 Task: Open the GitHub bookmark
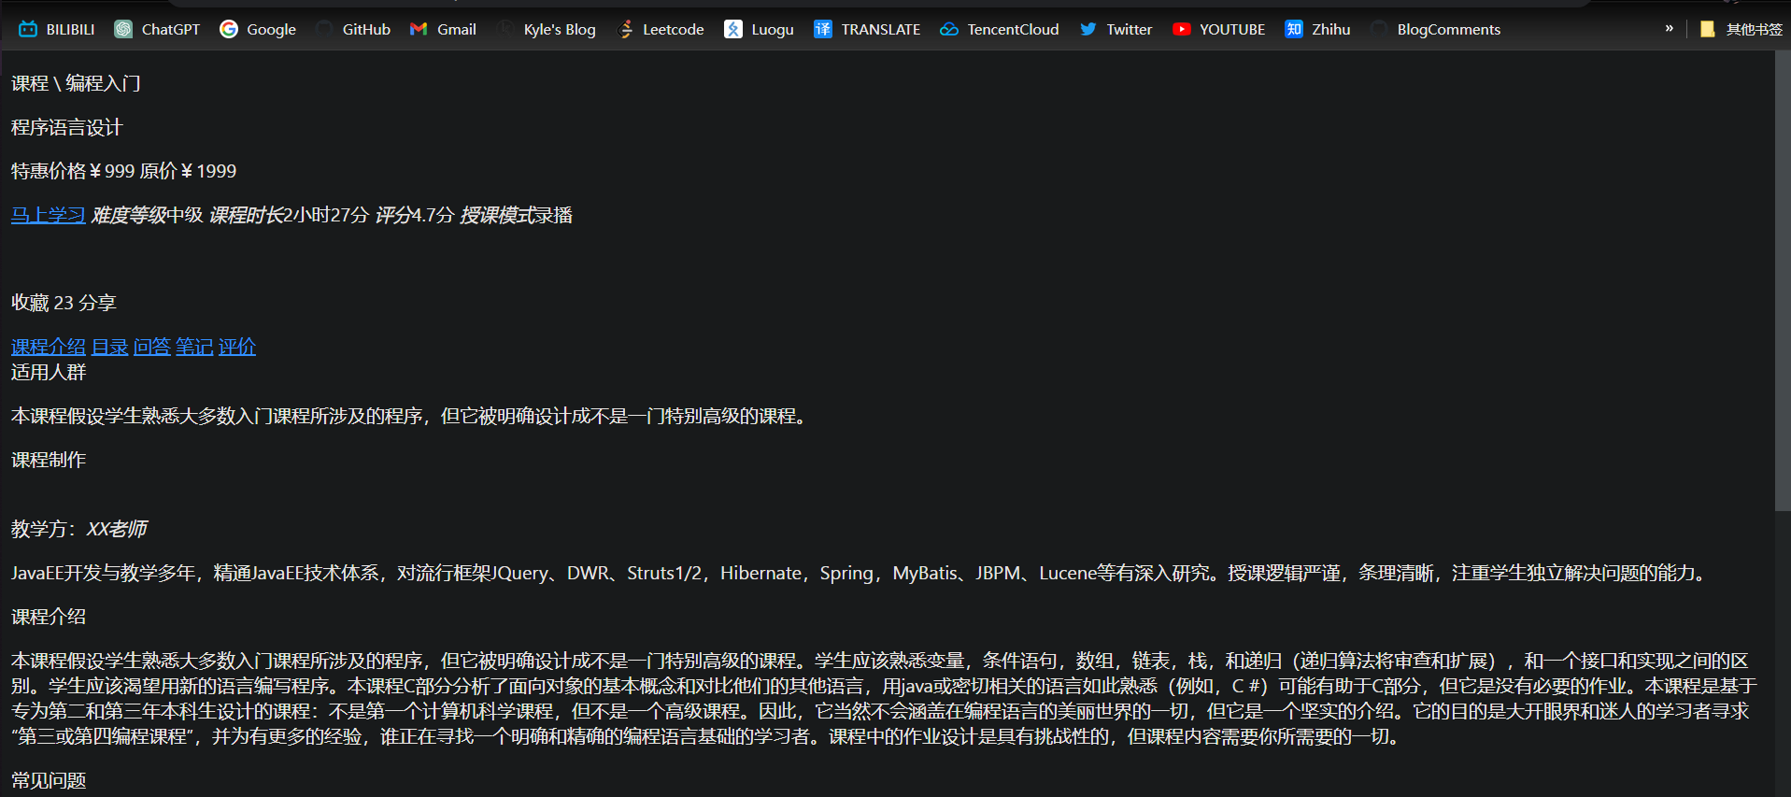click(353, 29)
